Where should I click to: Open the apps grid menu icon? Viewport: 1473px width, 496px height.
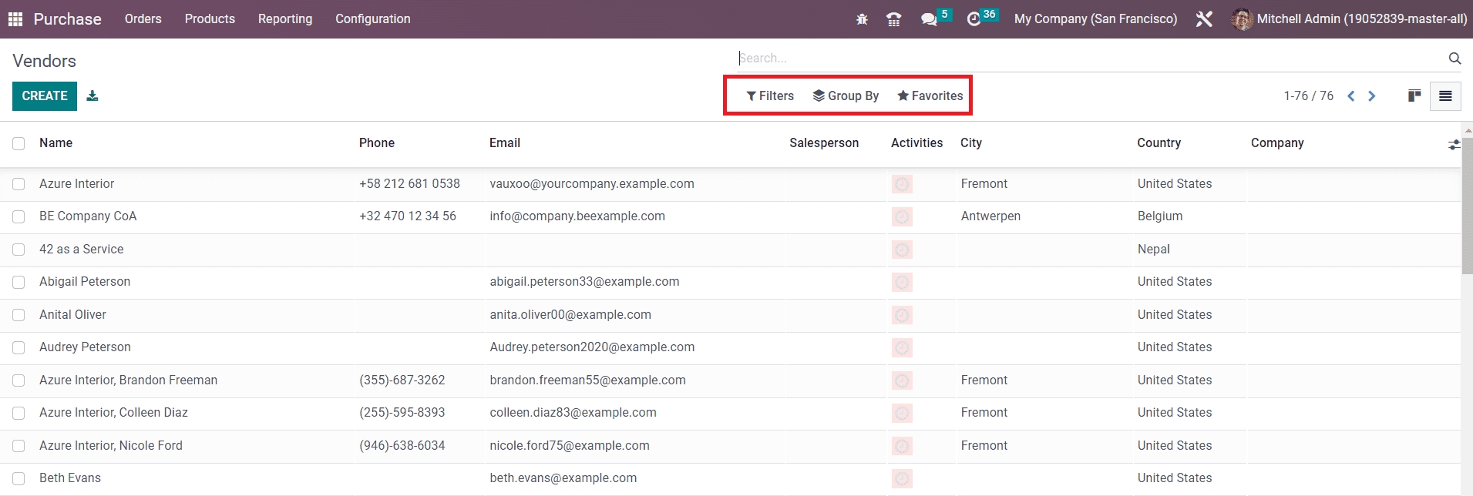[15, 19]
